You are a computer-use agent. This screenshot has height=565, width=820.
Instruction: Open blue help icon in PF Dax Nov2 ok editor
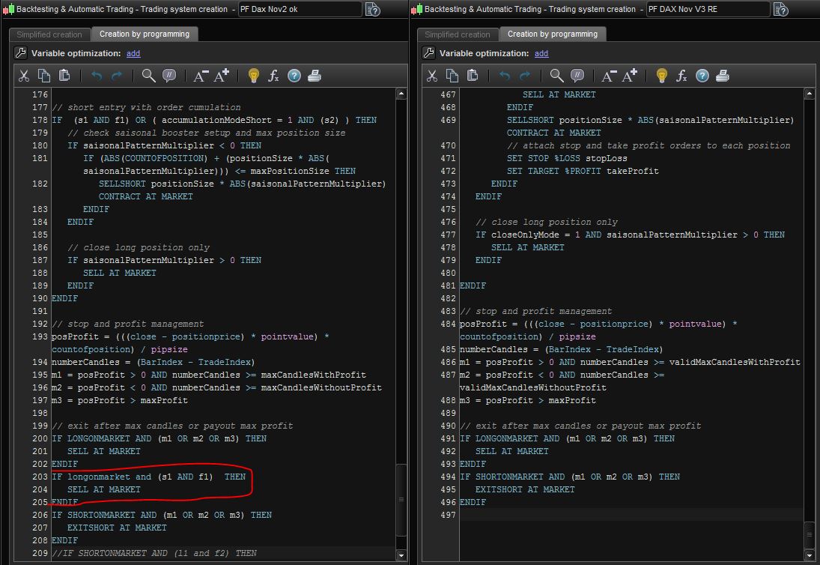click(x=294, y=76)
